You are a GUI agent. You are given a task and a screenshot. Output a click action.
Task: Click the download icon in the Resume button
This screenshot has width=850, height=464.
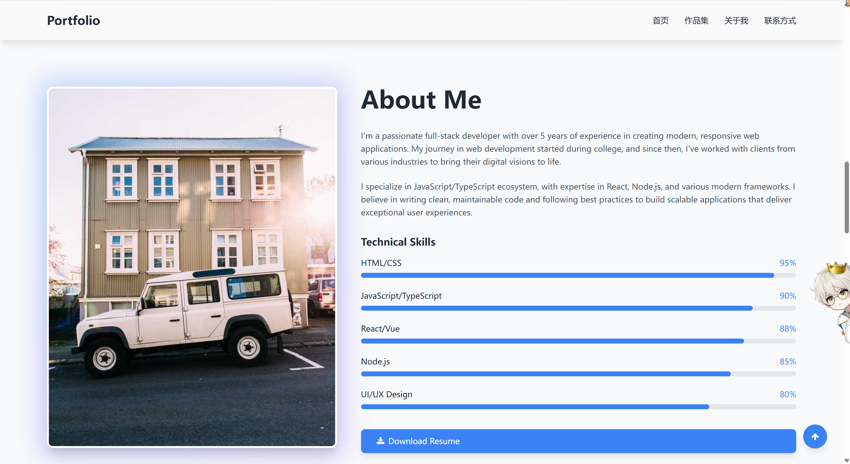(380, 441)
